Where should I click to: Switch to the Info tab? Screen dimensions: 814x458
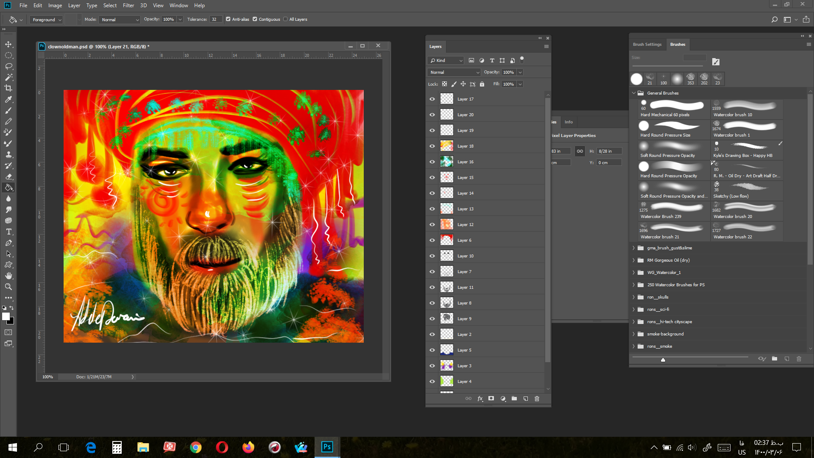(569, 122)
